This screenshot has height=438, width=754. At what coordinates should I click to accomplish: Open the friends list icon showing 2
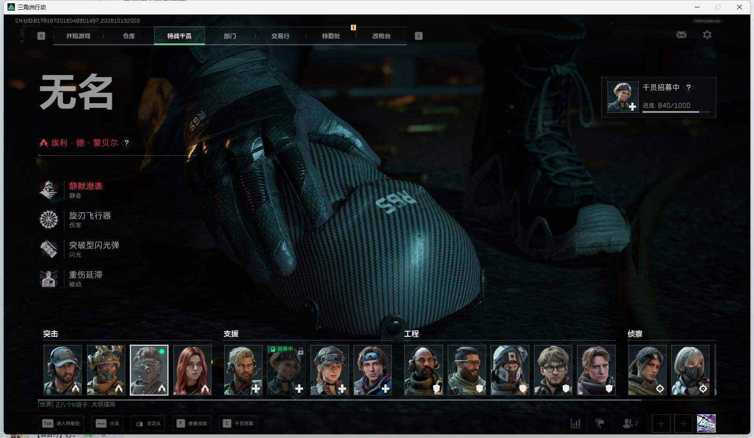tap(630, 424)
